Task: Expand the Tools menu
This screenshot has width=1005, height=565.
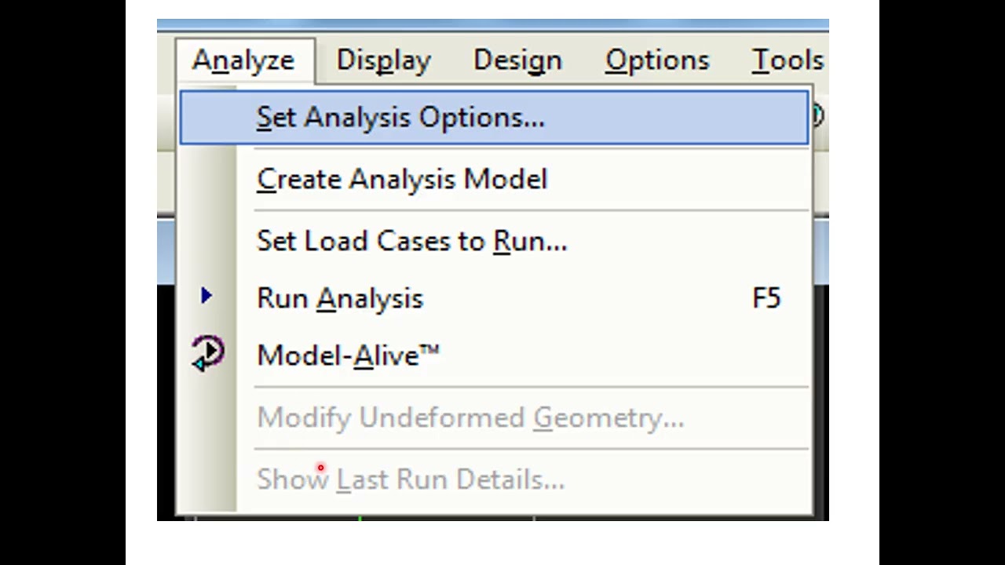Action: coord(788,60)
